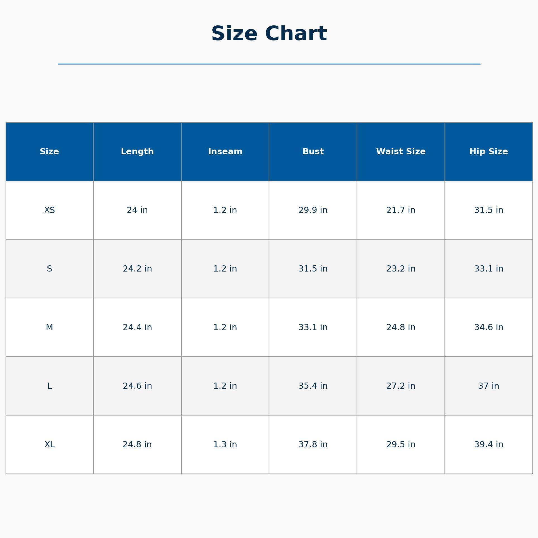Select the 23.2 in waist cell

(401, 269)
